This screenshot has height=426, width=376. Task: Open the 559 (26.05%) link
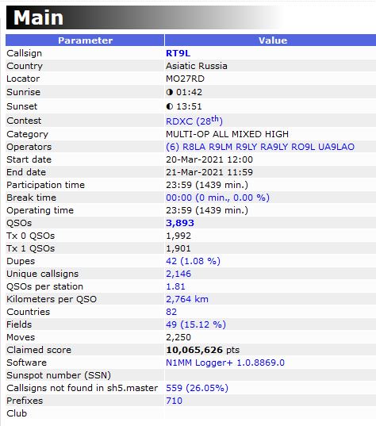197,388
